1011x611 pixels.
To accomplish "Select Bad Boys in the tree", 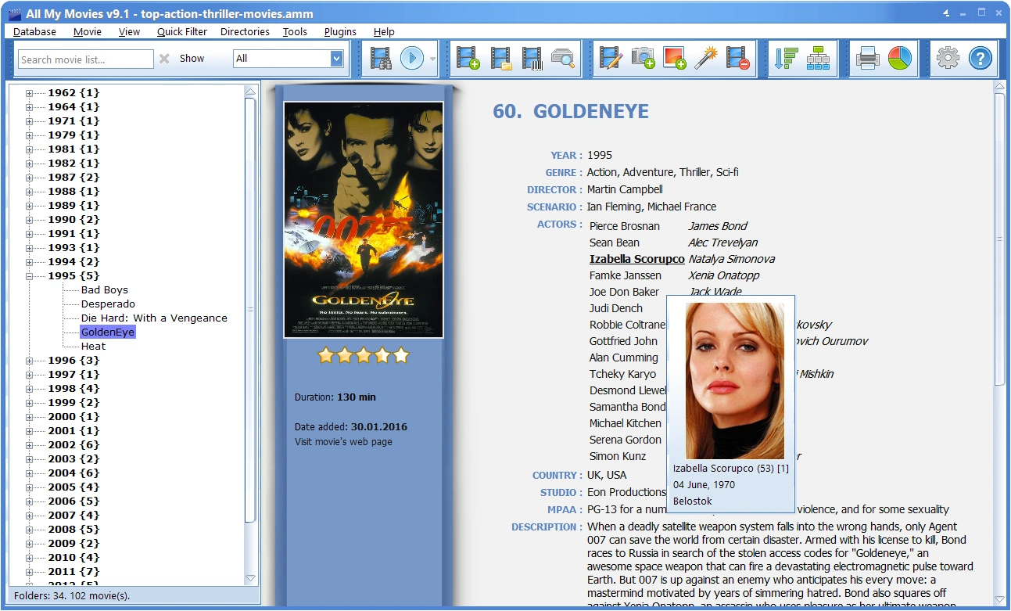I will (x=105, y=290).
